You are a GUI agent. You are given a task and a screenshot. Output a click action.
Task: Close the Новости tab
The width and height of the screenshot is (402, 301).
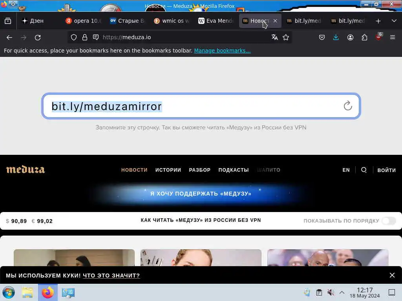[x=275, y=21]
